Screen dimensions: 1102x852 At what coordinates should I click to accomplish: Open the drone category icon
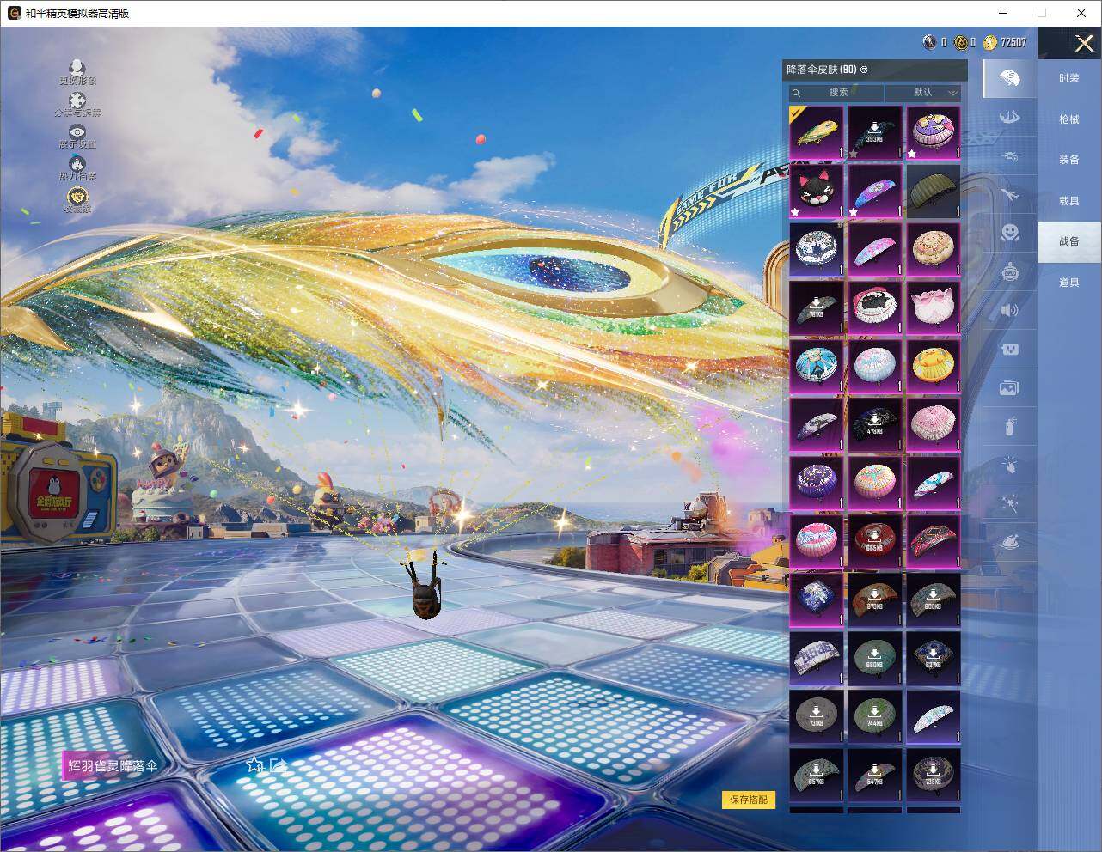(x=1010, y=156)
